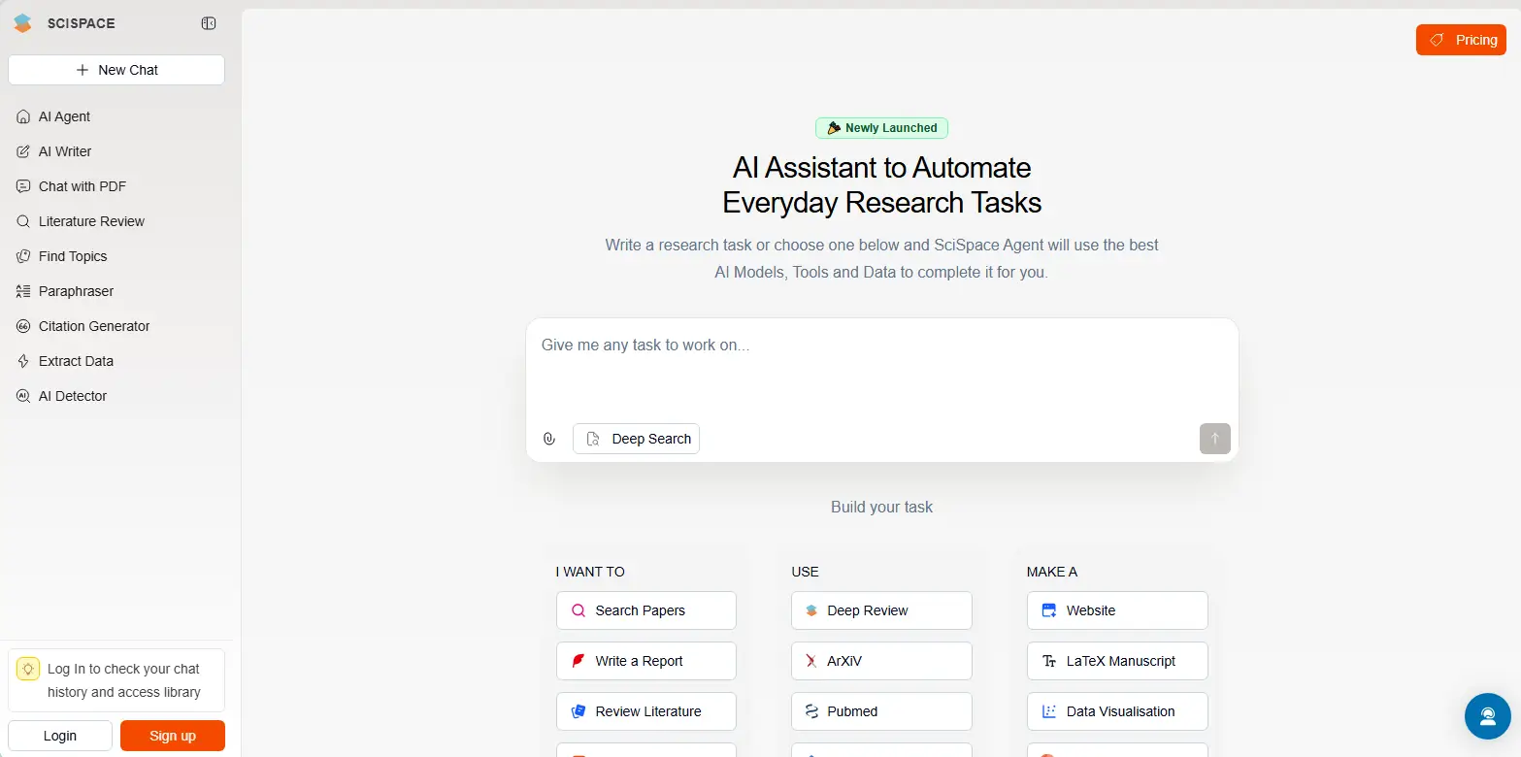The height and width of the screenshot is (757, 1521).
Task: Click the Citation Generator quote icon
Action: (x=23, y=326)
